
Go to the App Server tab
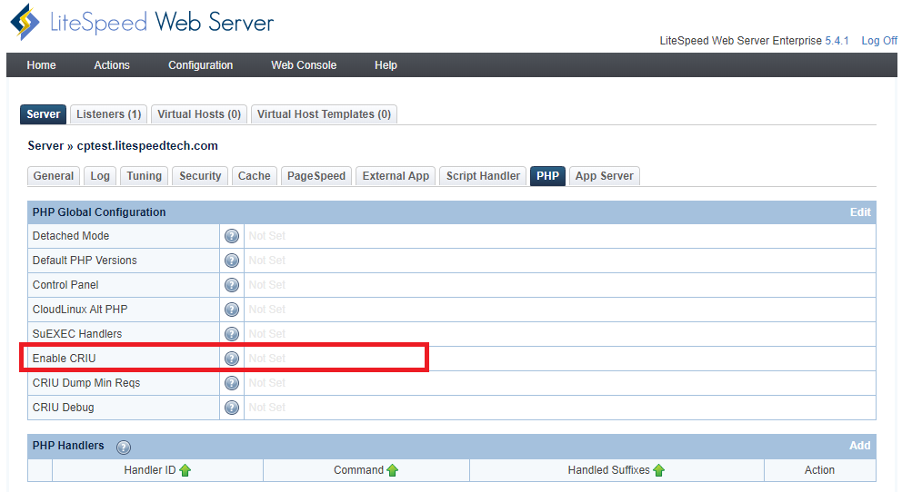(605, 176)
